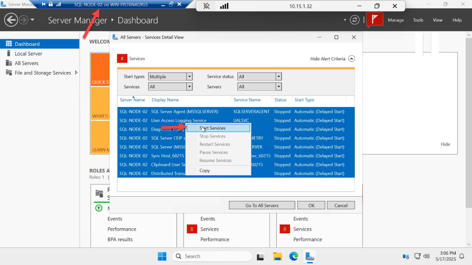Click the green manageability status icon

pyautogui.click(x=99, y=208)
